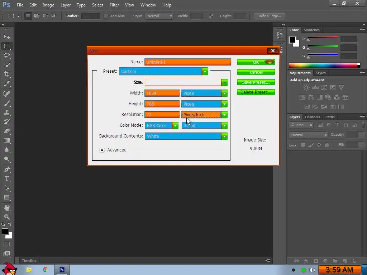Click the Delete Preset button
This screenshot has height=275, width=367.
click(x=256, y=92)
